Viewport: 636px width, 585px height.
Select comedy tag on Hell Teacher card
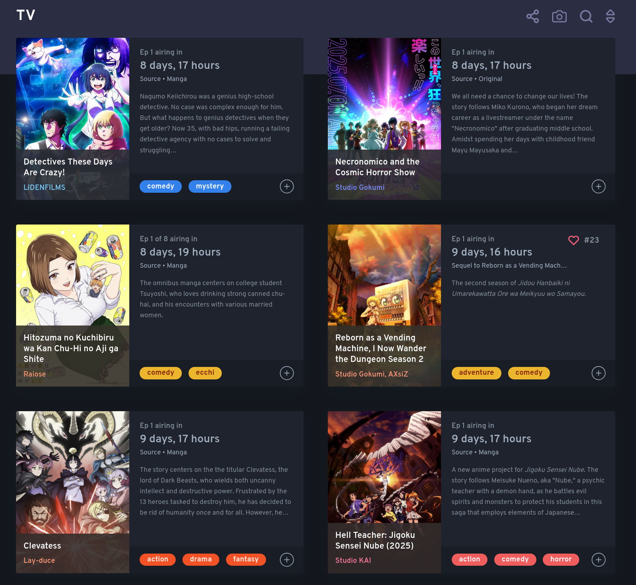(515, 560)
